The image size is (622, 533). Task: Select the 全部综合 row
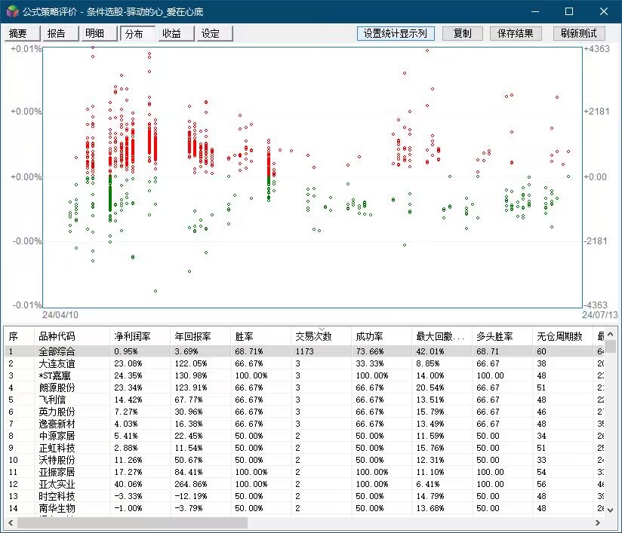click(304, 351)
